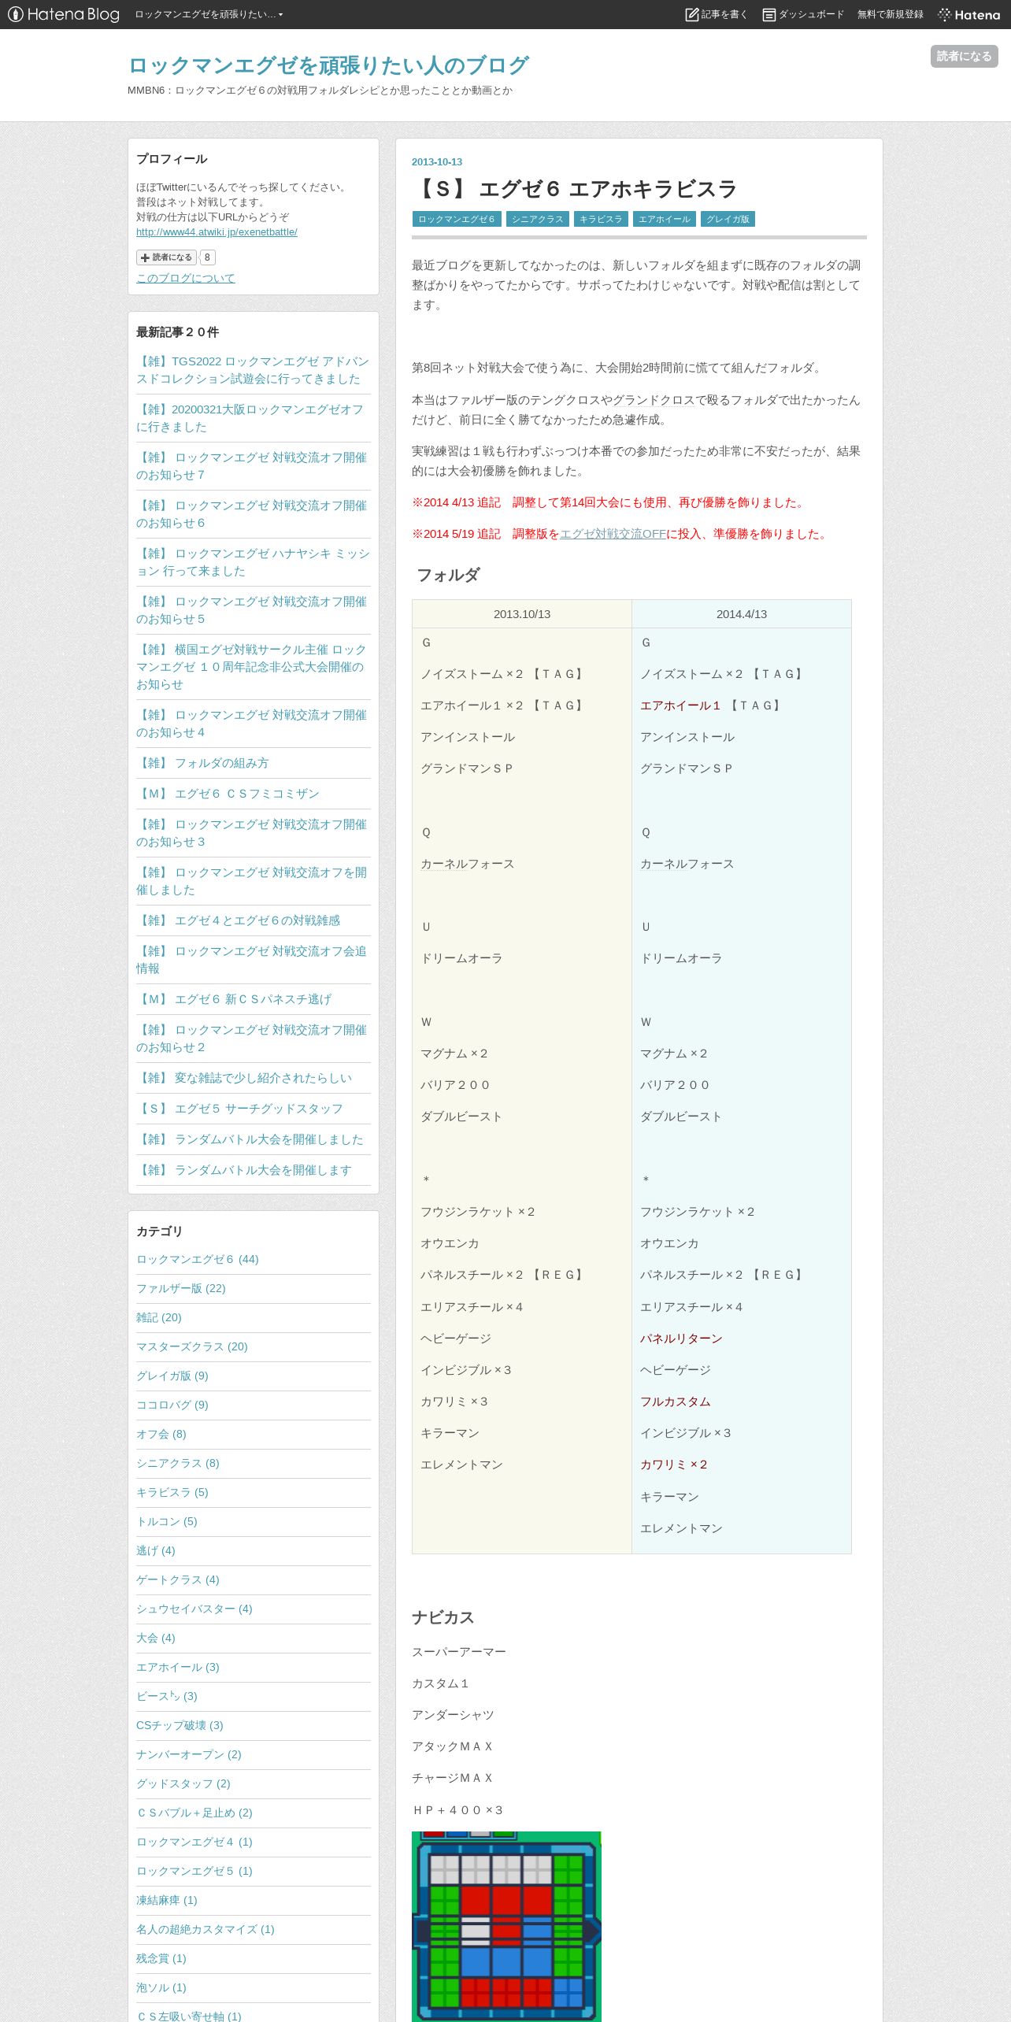The height and width of the screenshot is (2022, 1011).
Task: Open recent post ランダムバトル大会を開催しました
Action: tap(250, 1139)
